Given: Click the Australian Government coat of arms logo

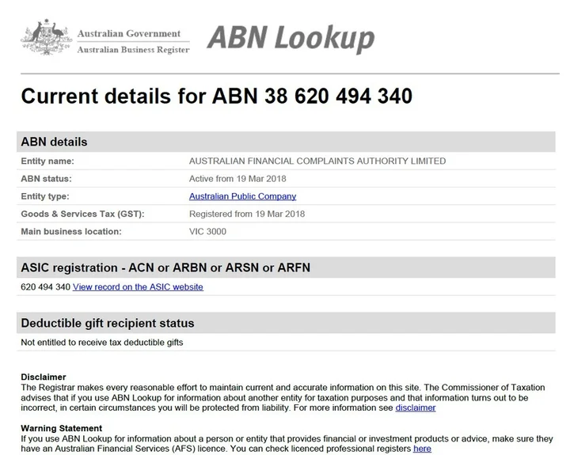Looking at the screenshot, I should 46,37.
